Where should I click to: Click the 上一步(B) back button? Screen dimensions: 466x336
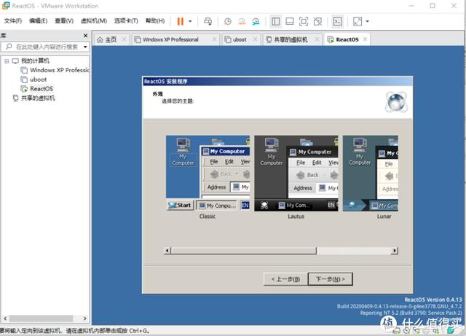tap(285, 279)
